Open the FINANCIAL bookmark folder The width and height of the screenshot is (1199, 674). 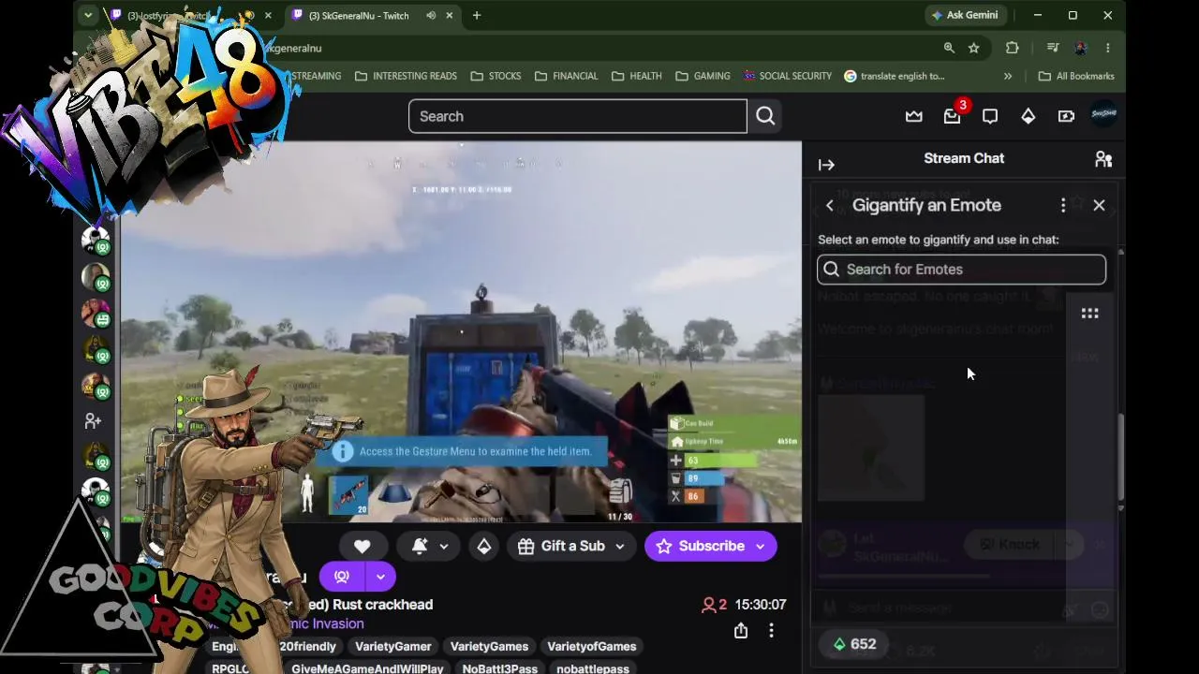[566, 76]
